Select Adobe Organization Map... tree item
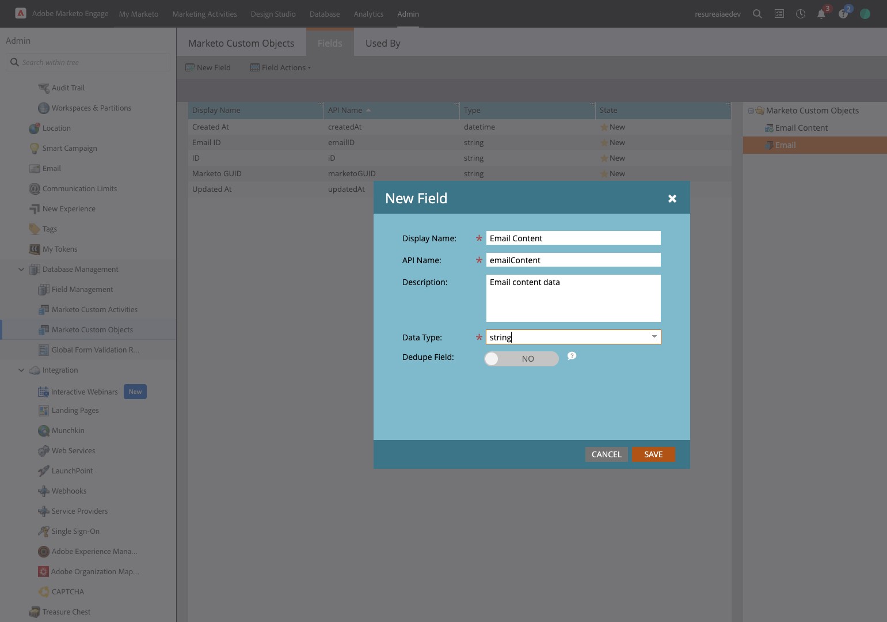The height and width of the screenshot is (622, 887). pos(95,572)
